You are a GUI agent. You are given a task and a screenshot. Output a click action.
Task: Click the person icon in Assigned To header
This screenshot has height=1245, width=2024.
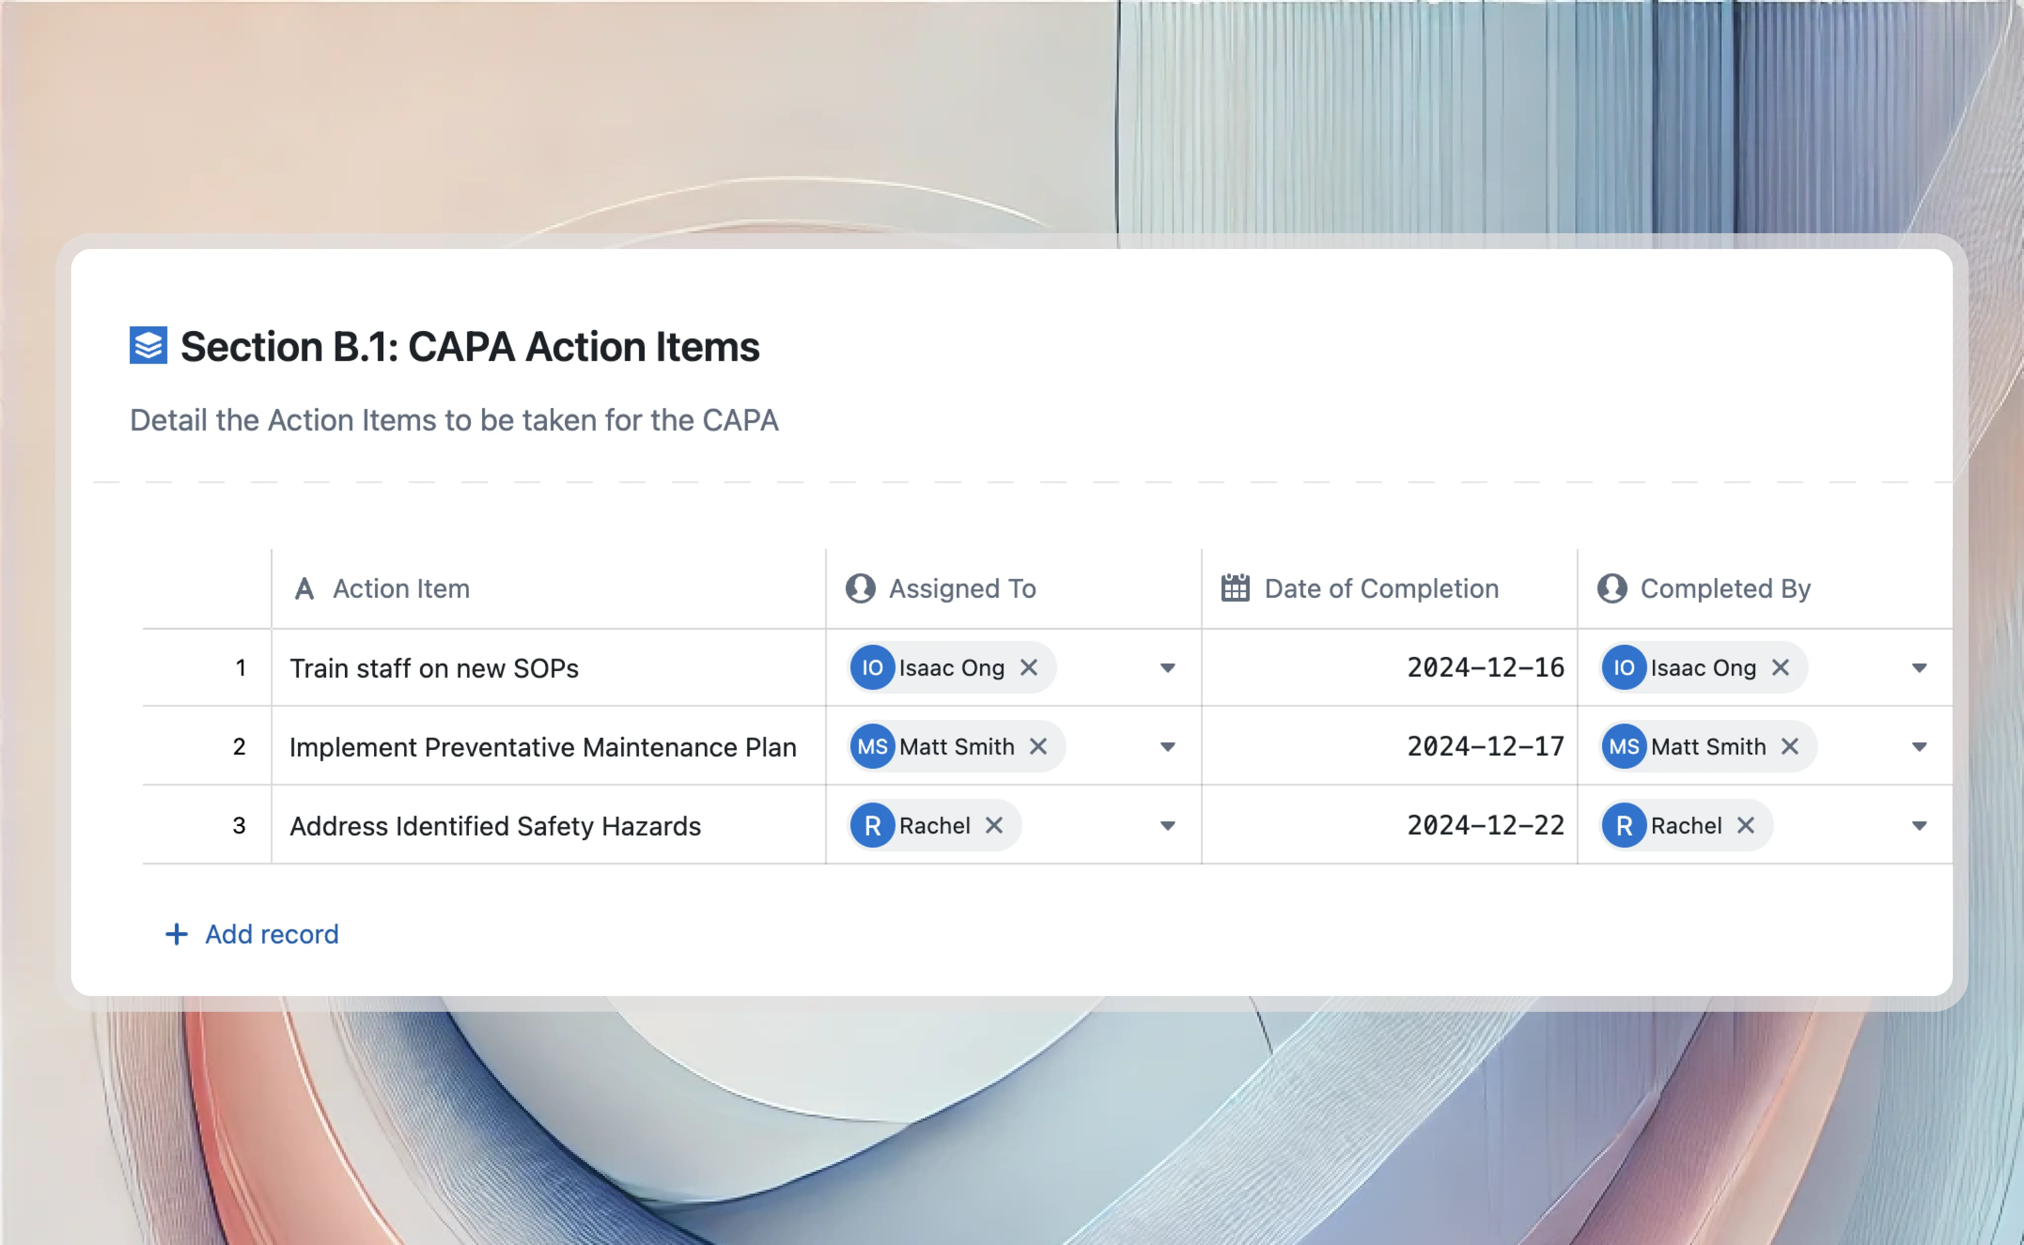[x=860, y=587]
